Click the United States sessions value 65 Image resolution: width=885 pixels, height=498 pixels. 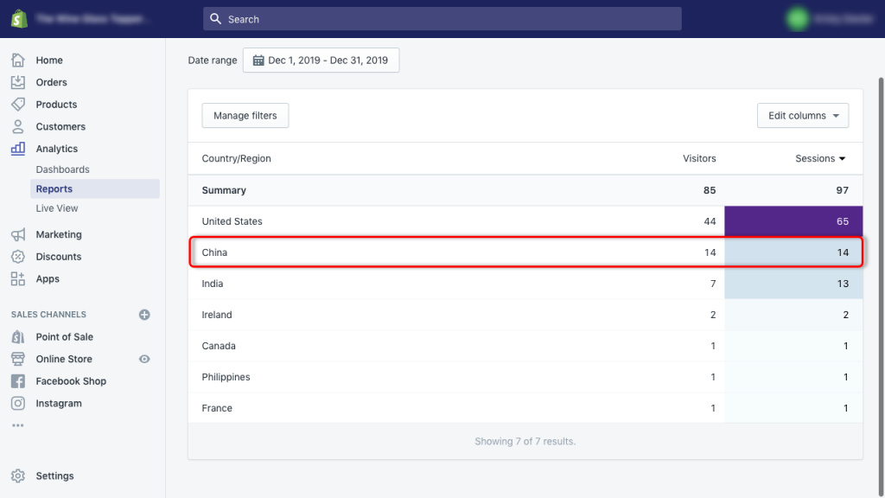pos(842,221)
